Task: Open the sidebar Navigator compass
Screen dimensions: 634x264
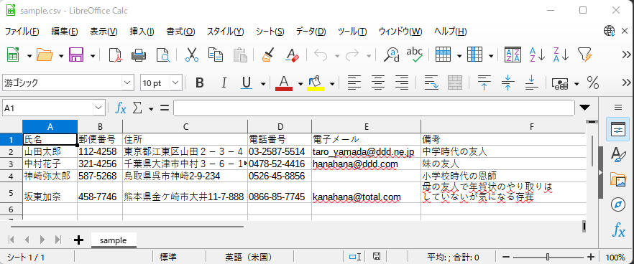Action: pos(618,204)
